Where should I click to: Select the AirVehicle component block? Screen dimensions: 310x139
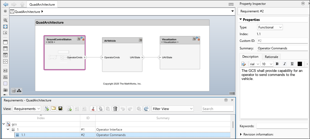[122, 54]
